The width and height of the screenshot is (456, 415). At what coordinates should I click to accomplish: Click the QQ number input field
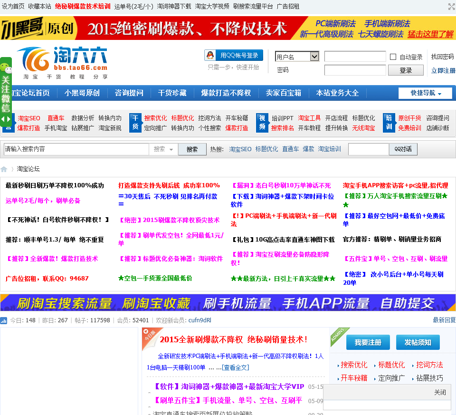[369, 149]
